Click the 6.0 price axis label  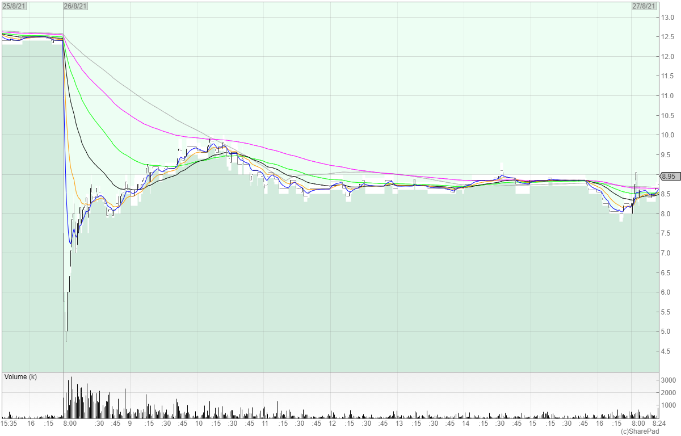(666, 292)
